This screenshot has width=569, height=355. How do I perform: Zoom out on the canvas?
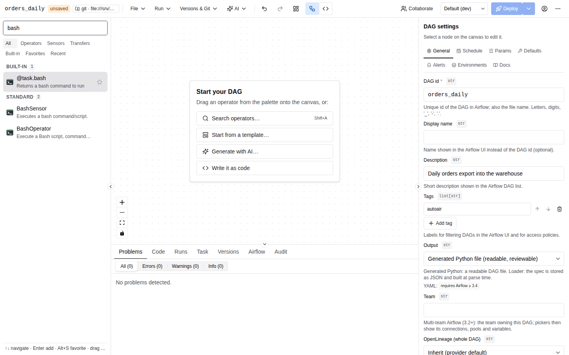point(122,213)
